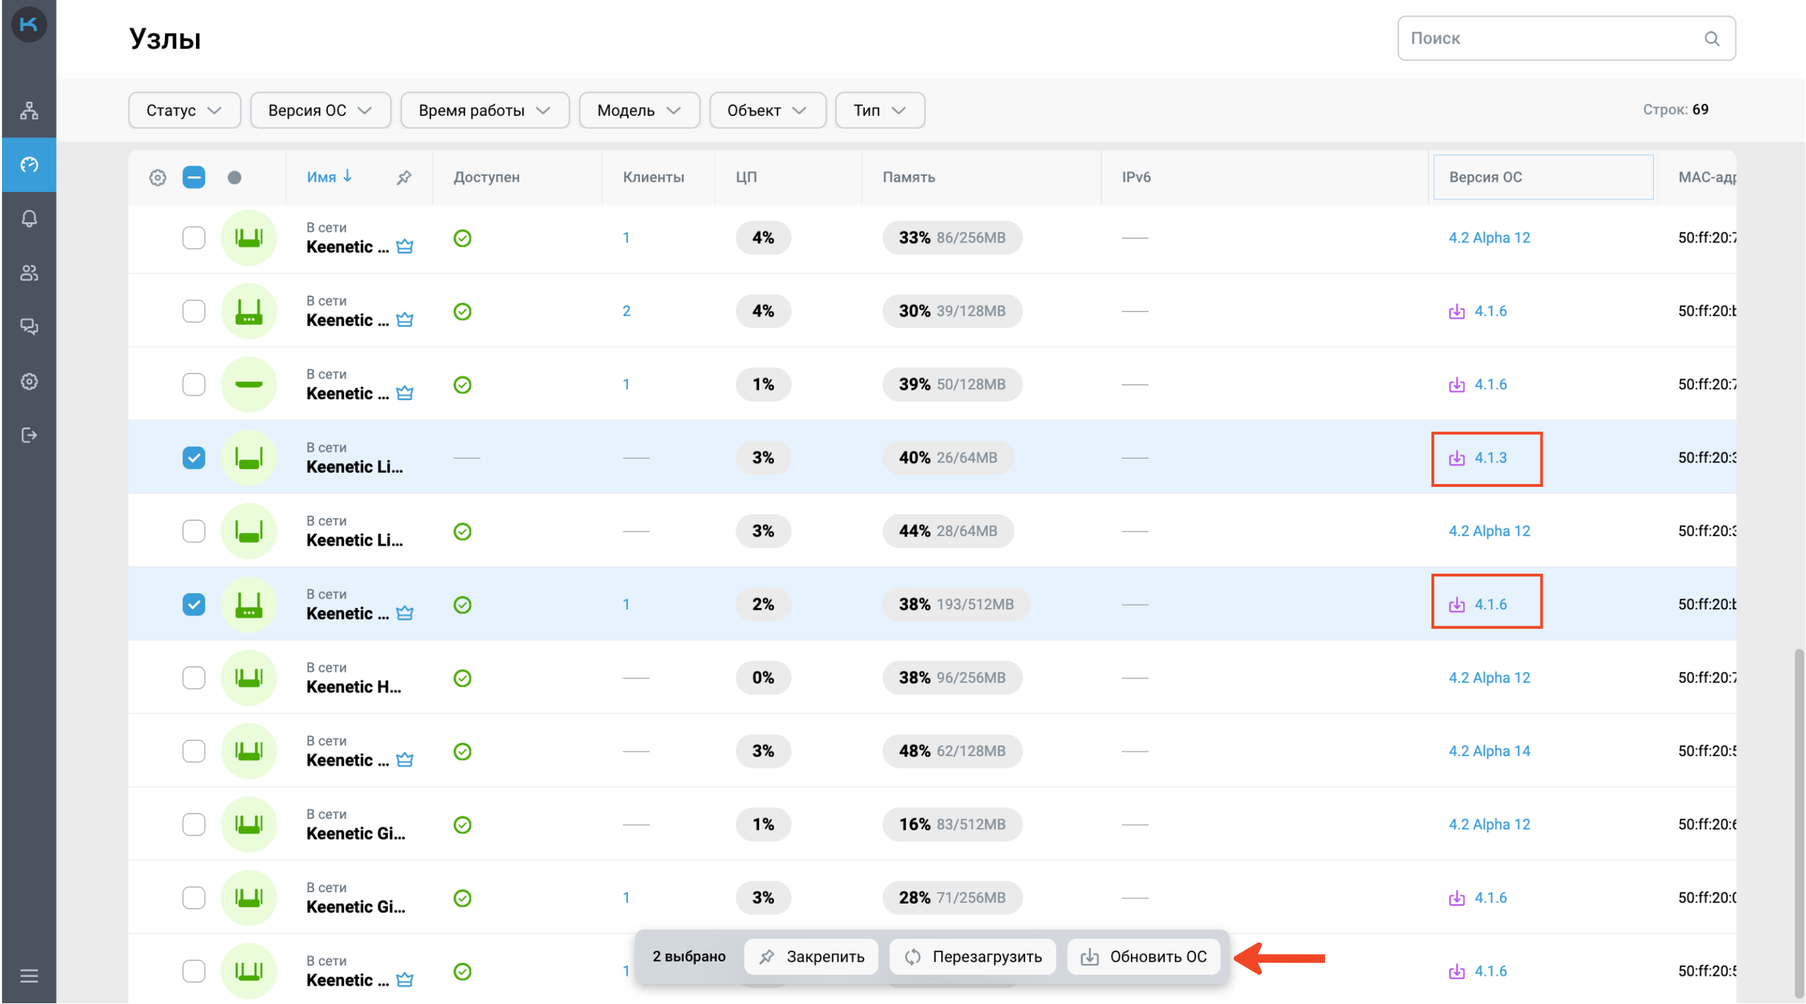Open the Статус filter dropdown
Viewport: 1806px width, 1004px height.
tap(184, 111)
